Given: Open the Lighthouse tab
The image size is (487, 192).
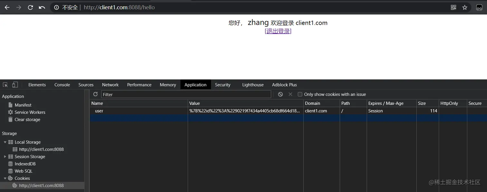Looking at the screenshot, I should pos(253,85).
